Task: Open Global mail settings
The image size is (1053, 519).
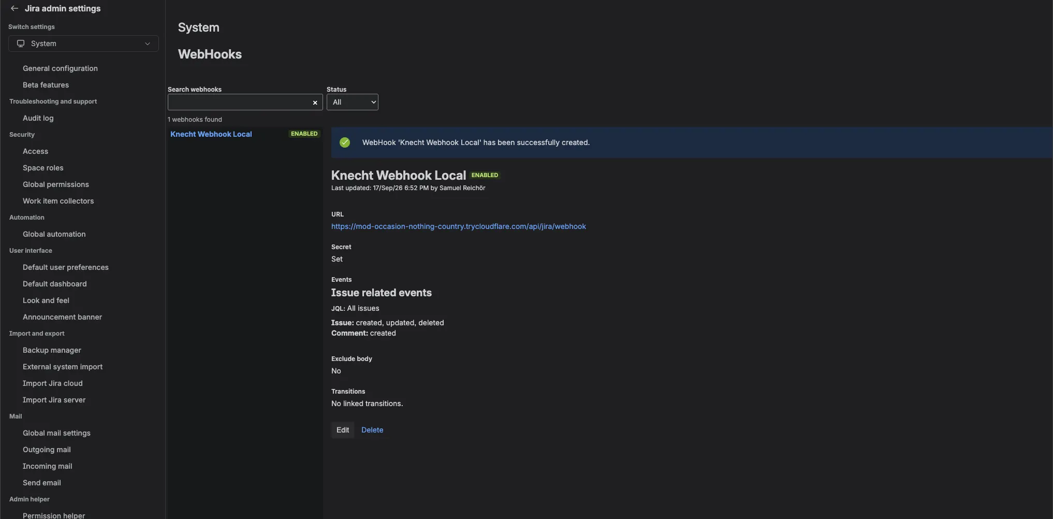Action: pos(56,433)
